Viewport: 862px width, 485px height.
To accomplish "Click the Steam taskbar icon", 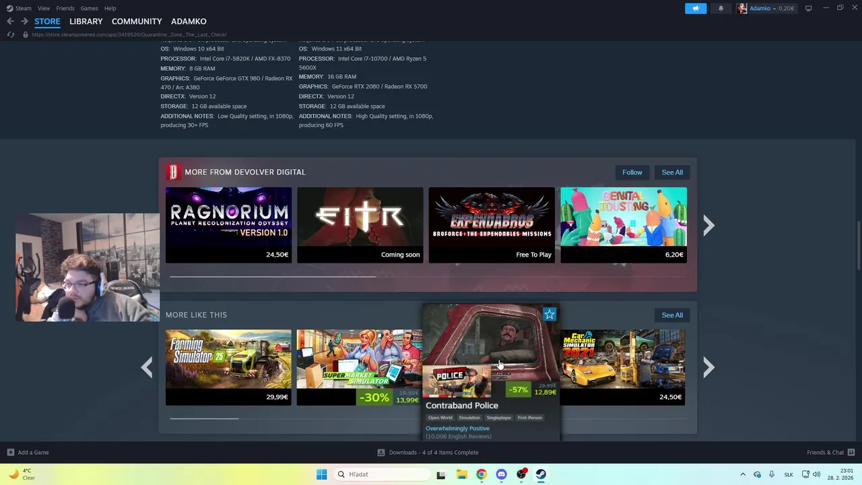I will click(541, 474).
